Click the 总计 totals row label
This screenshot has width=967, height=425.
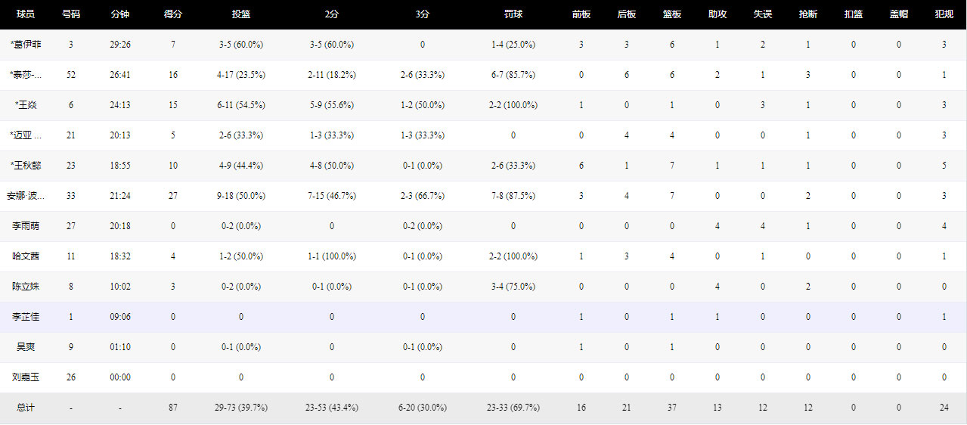(26, 408)
